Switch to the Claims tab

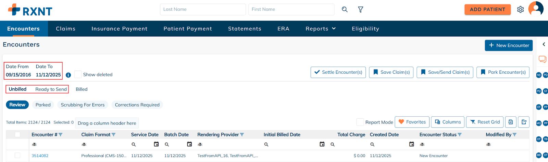[66, 29]
